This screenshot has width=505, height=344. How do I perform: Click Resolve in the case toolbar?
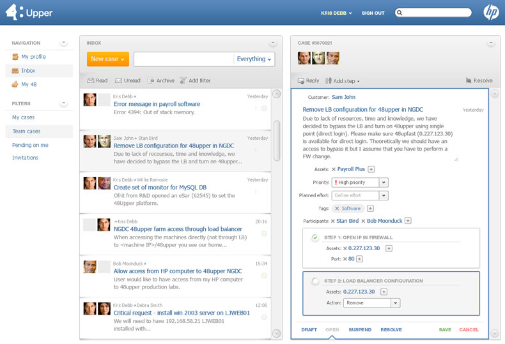[479, 80]
